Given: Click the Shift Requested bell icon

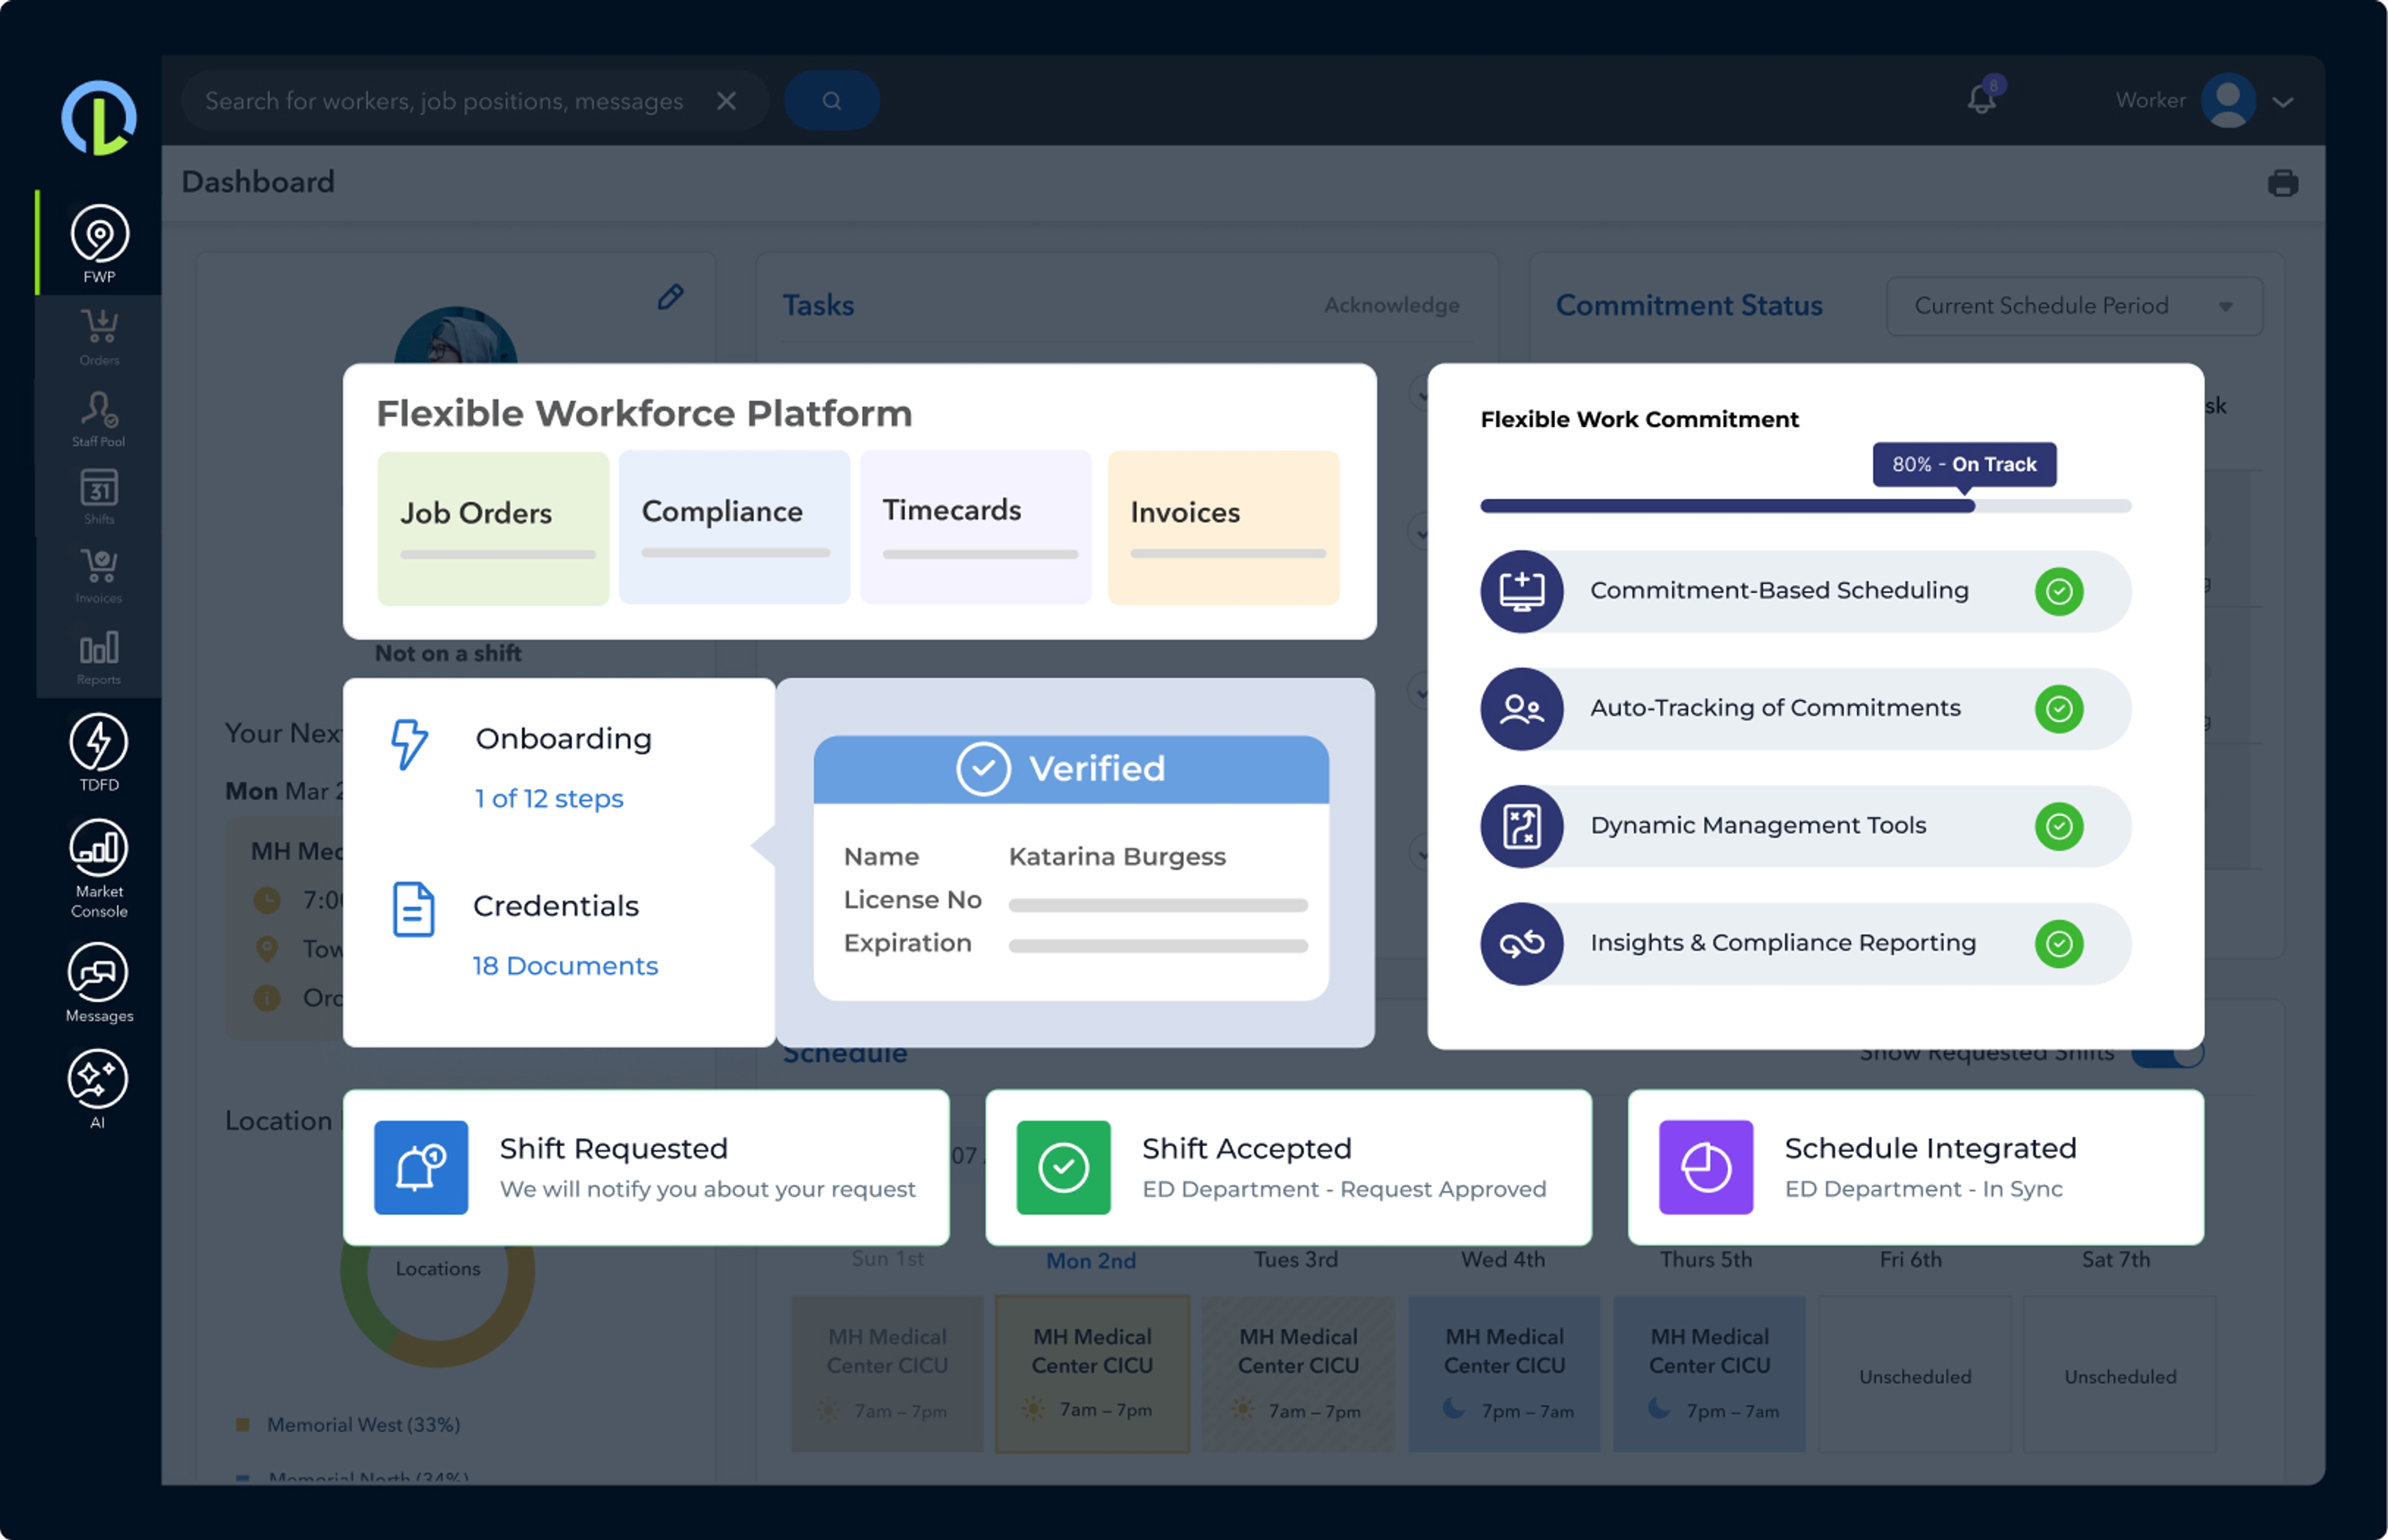Looking at the screenshot, I should [421, 1167].
